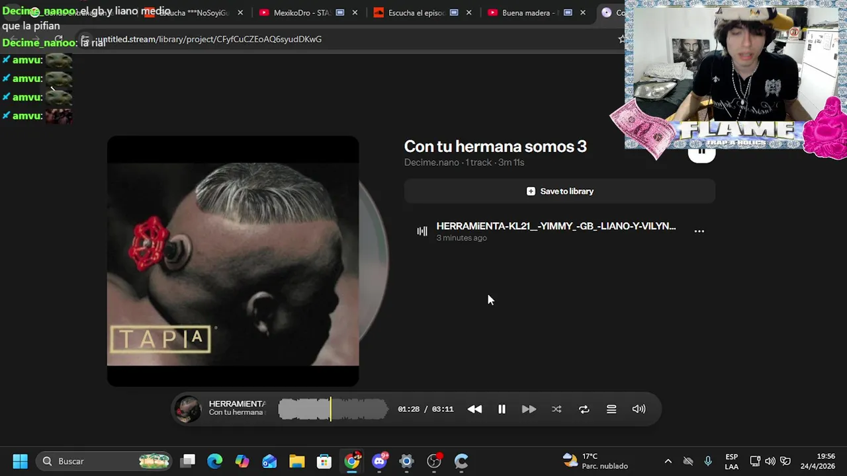This screenshot has height=476, width=847.
Task: Click the pause icon under the webcam overlay
Action: [x=701, y=153]
